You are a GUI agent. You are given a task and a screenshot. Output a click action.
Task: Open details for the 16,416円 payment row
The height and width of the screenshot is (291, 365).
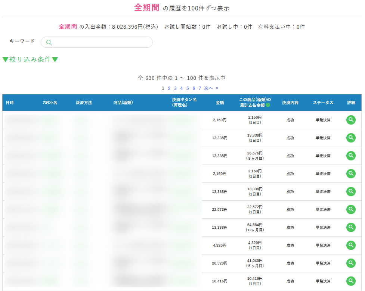click(350, 281)
